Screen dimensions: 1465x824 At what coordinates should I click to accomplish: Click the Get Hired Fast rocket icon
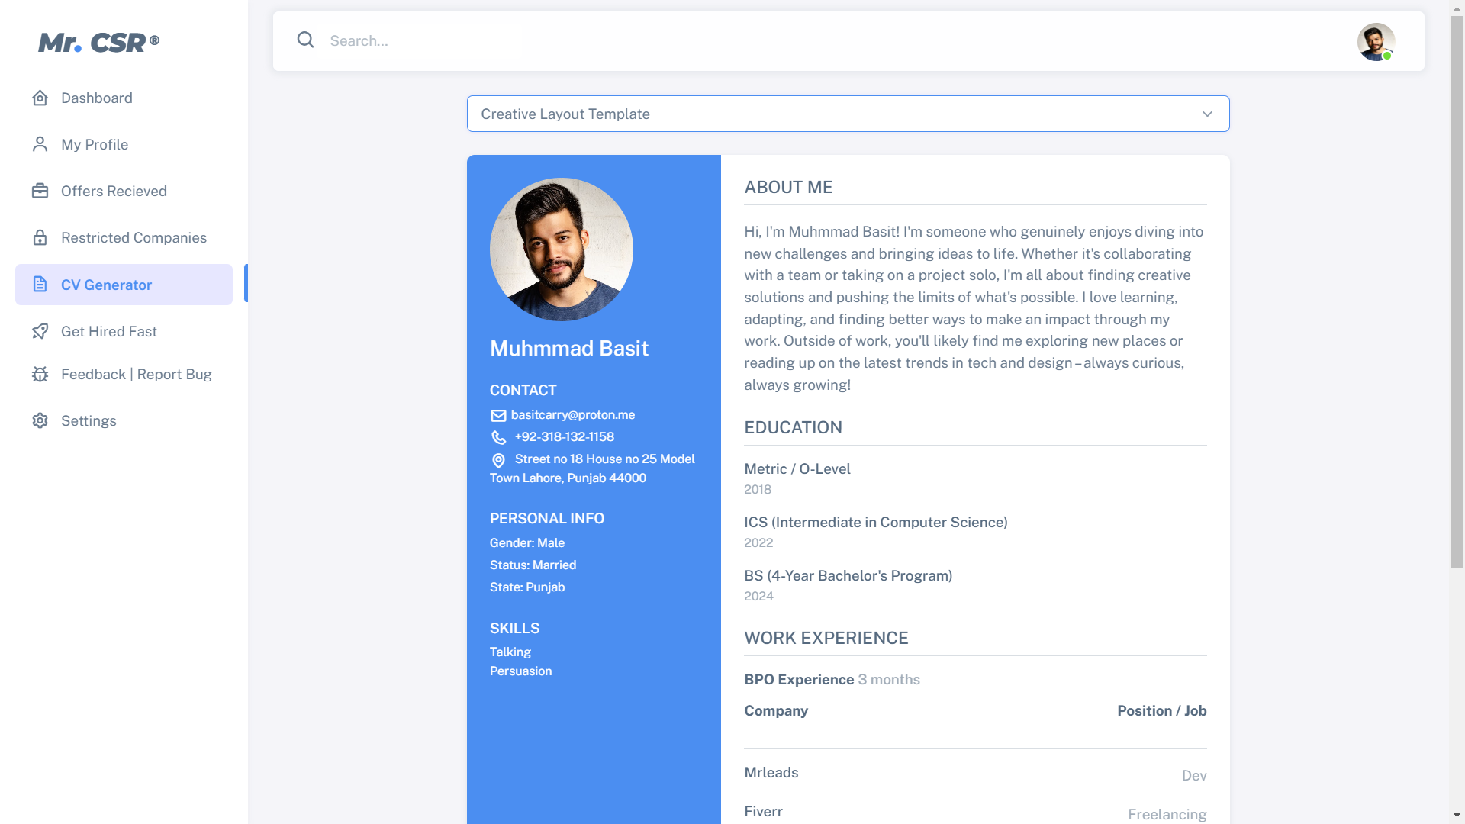40,331
